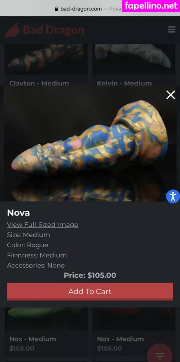Open the hamburger navigation menu
Image resolution: width=180 pixels, height=362 pixels.
pyautogui.click(x=172, y=30)
